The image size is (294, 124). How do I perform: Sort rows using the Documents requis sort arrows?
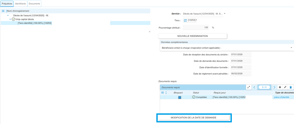[166, 93]
